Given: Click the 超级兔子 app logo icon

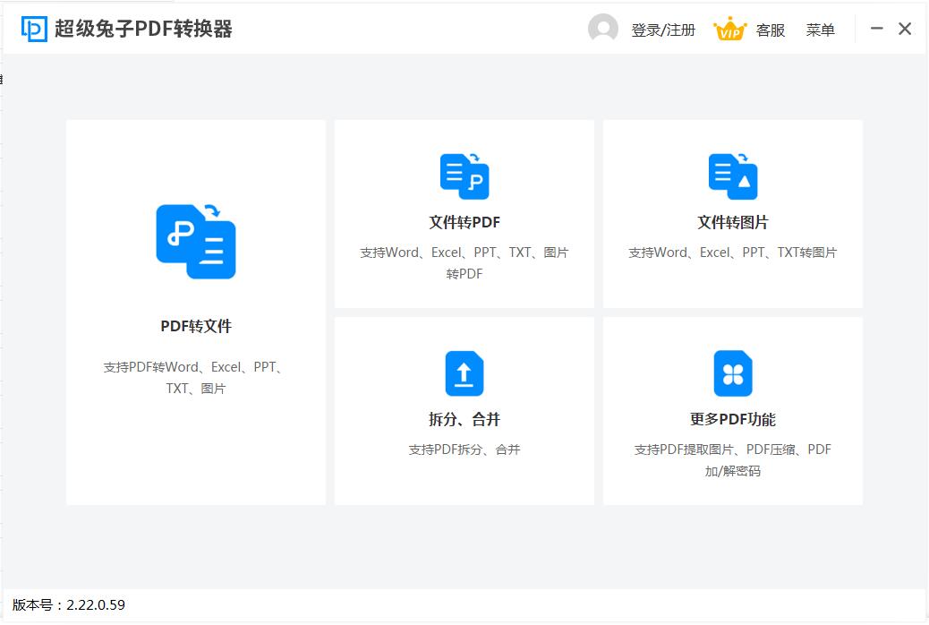Looking at the screenshot, I should (32, 28).
